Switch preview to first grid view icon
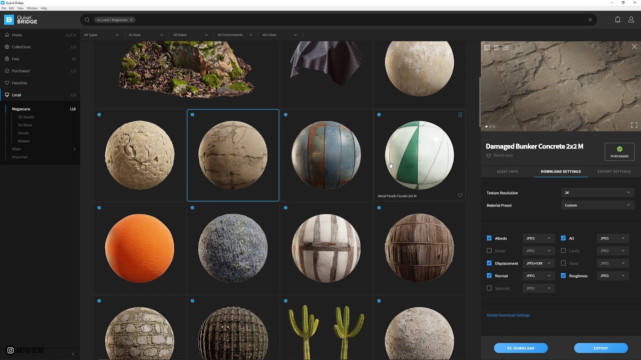Image resolution: width=641 pixels, height=360 pixels. click(486, 47)
